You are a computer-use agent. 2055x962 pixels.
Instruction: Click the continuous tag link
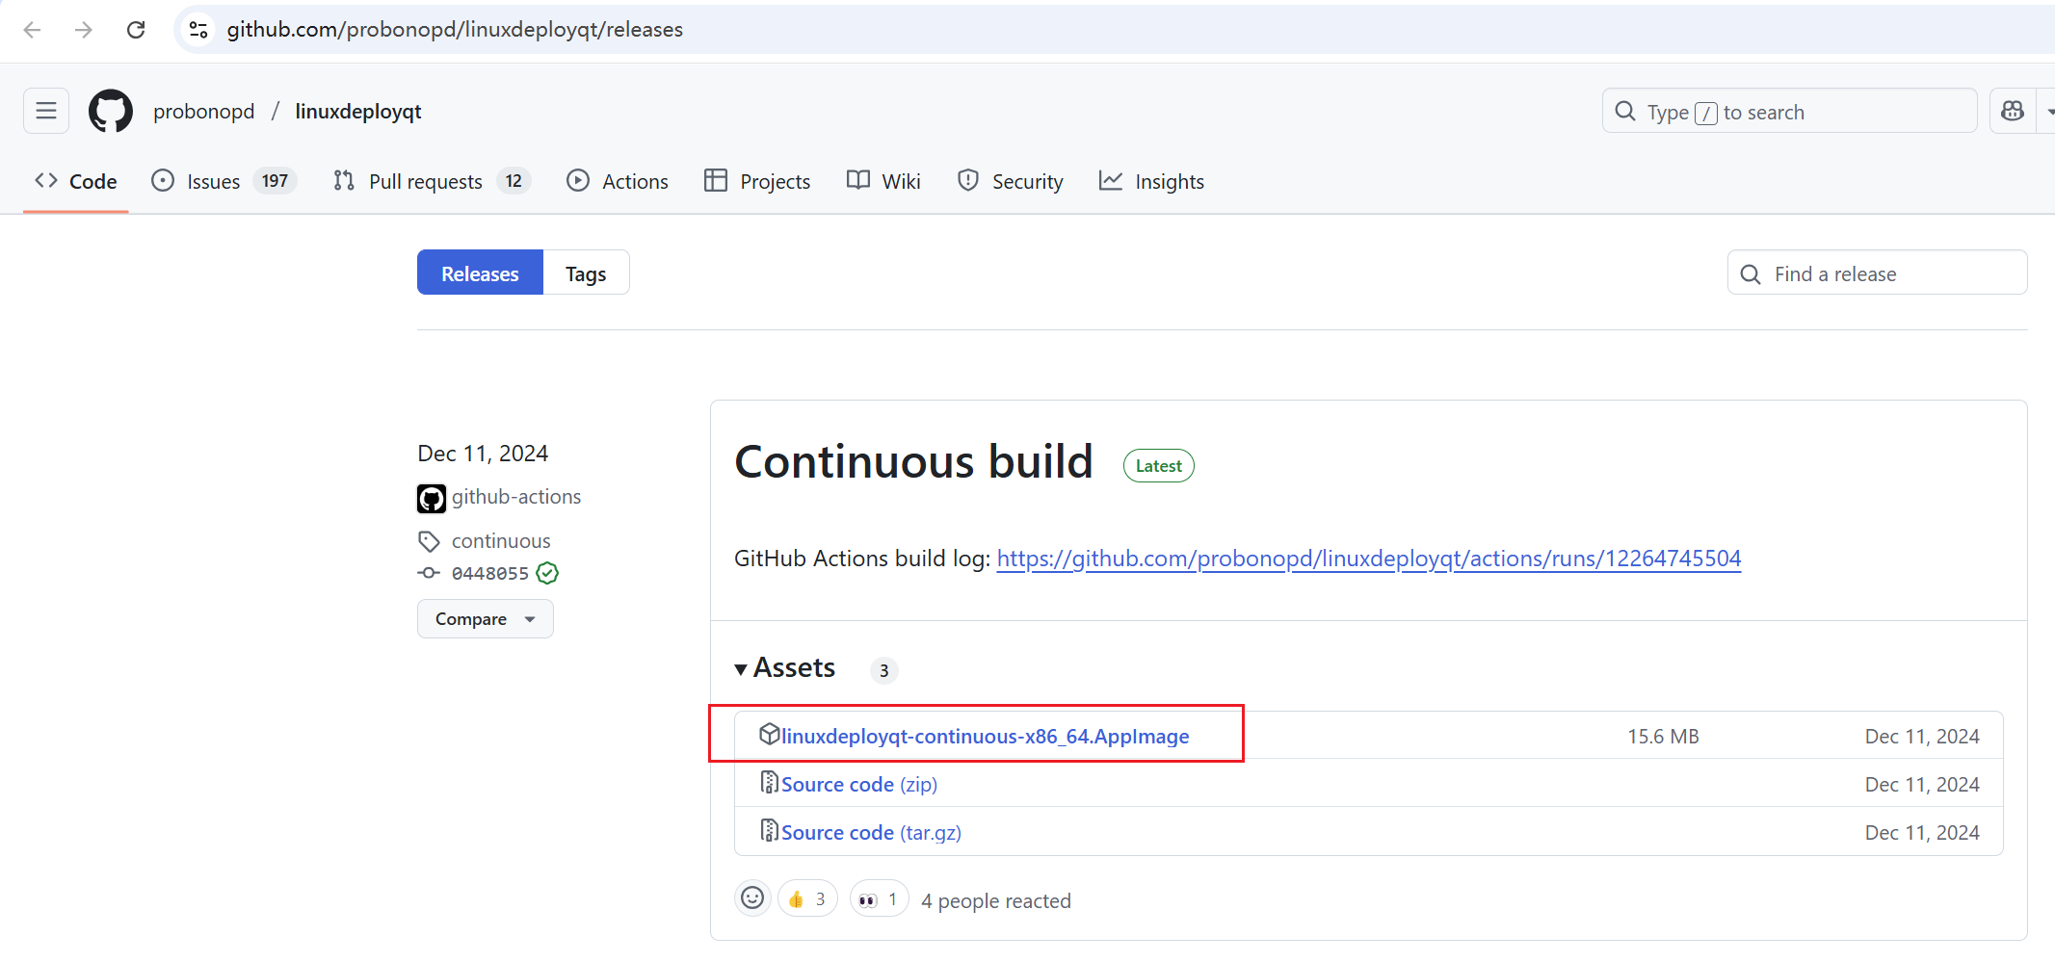coord(501,541)
